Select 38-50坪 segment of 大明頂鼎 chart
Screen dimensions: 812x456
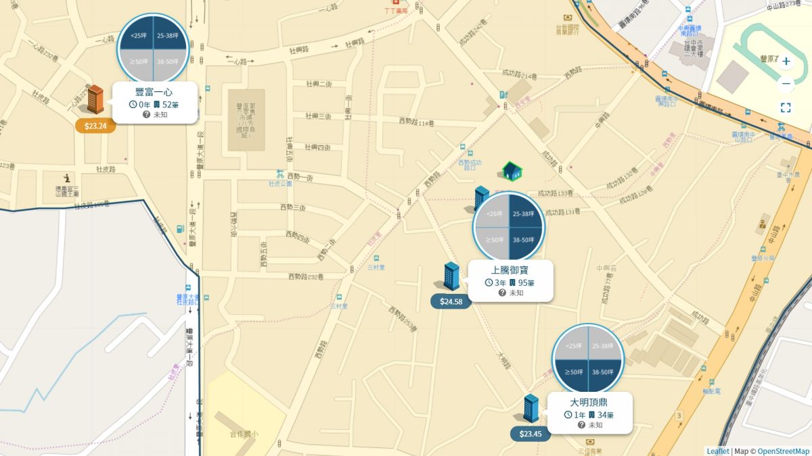[x=604, y=372]
